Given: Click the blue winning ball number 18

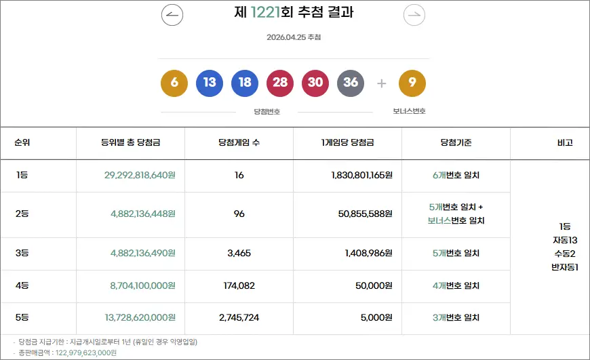Looking at the screenshot, I should tap(245, 83).
